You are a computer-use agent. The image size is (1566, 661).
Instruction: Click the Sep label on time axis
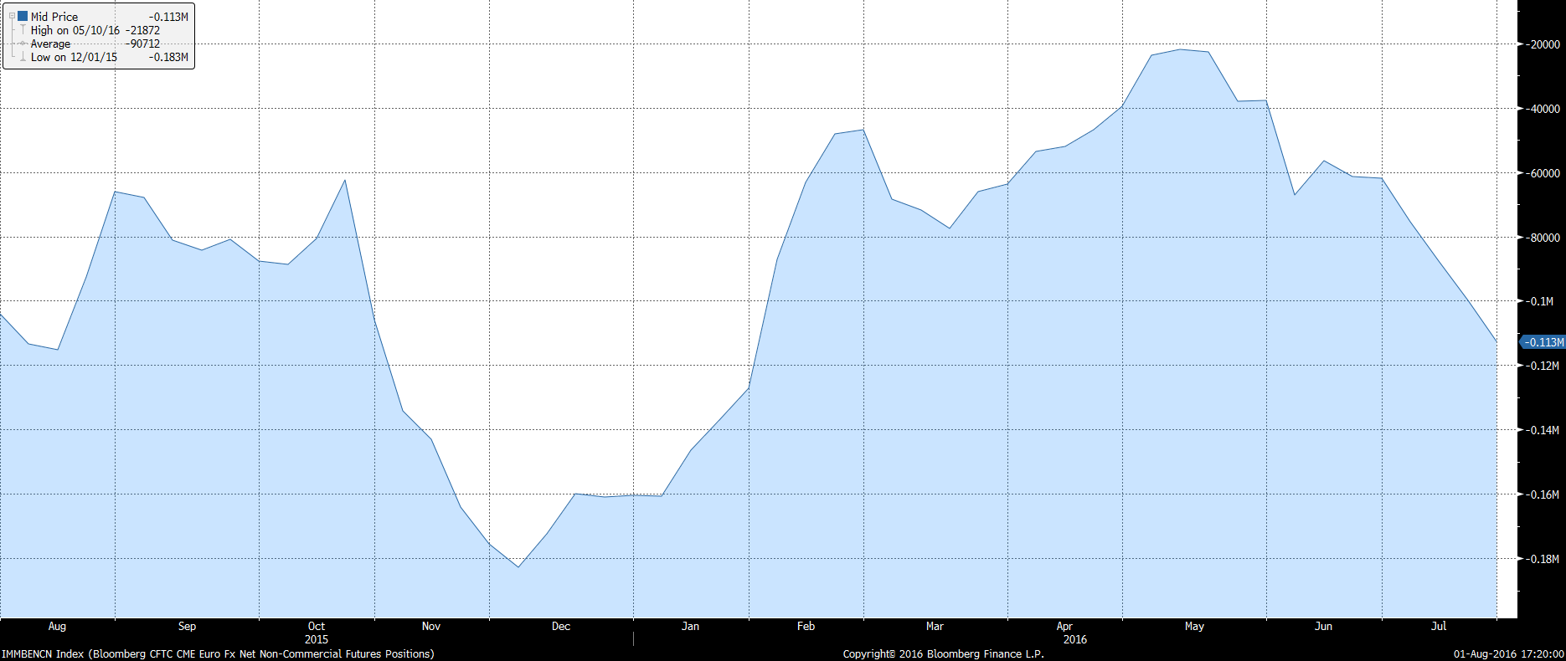pyautogui.click(x=187, y=626)
